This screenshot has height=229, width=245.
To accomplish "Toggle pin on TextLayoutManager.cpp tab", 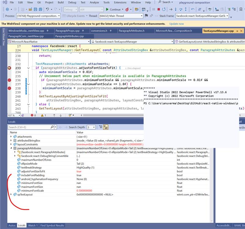I will (x=237, y=31).
